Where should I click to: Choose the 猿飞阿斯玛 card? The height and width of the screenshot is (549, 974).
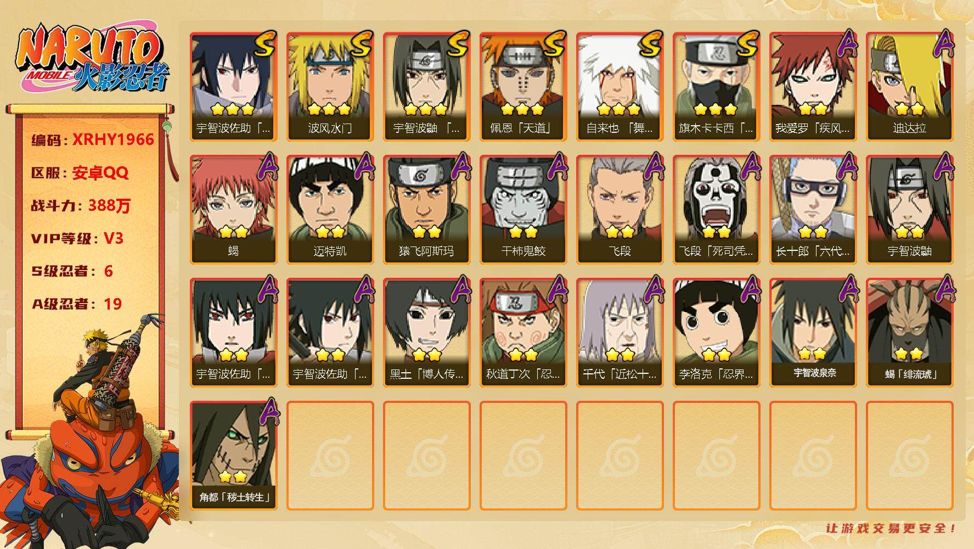coord(426,210)
